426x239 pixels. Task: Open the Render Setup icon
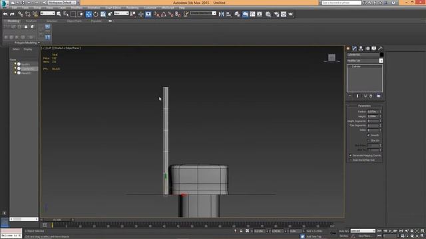coord(276,14)
